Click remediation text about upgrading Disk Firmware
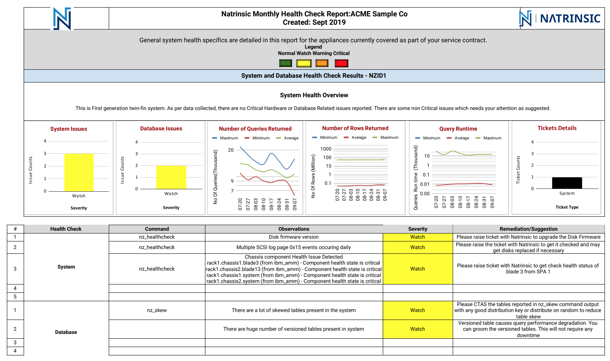This screenshot has height=361, width=610. coord(529,237)
